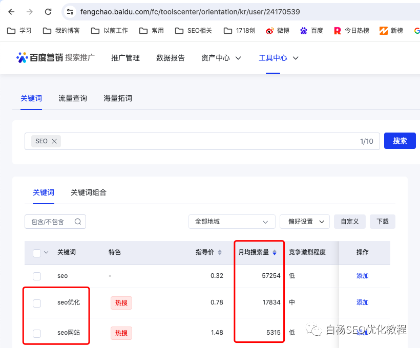This screenshot has width=420, height=348.
Task: Open the 1718创 bookmark folder
Action: click(240, 31)
